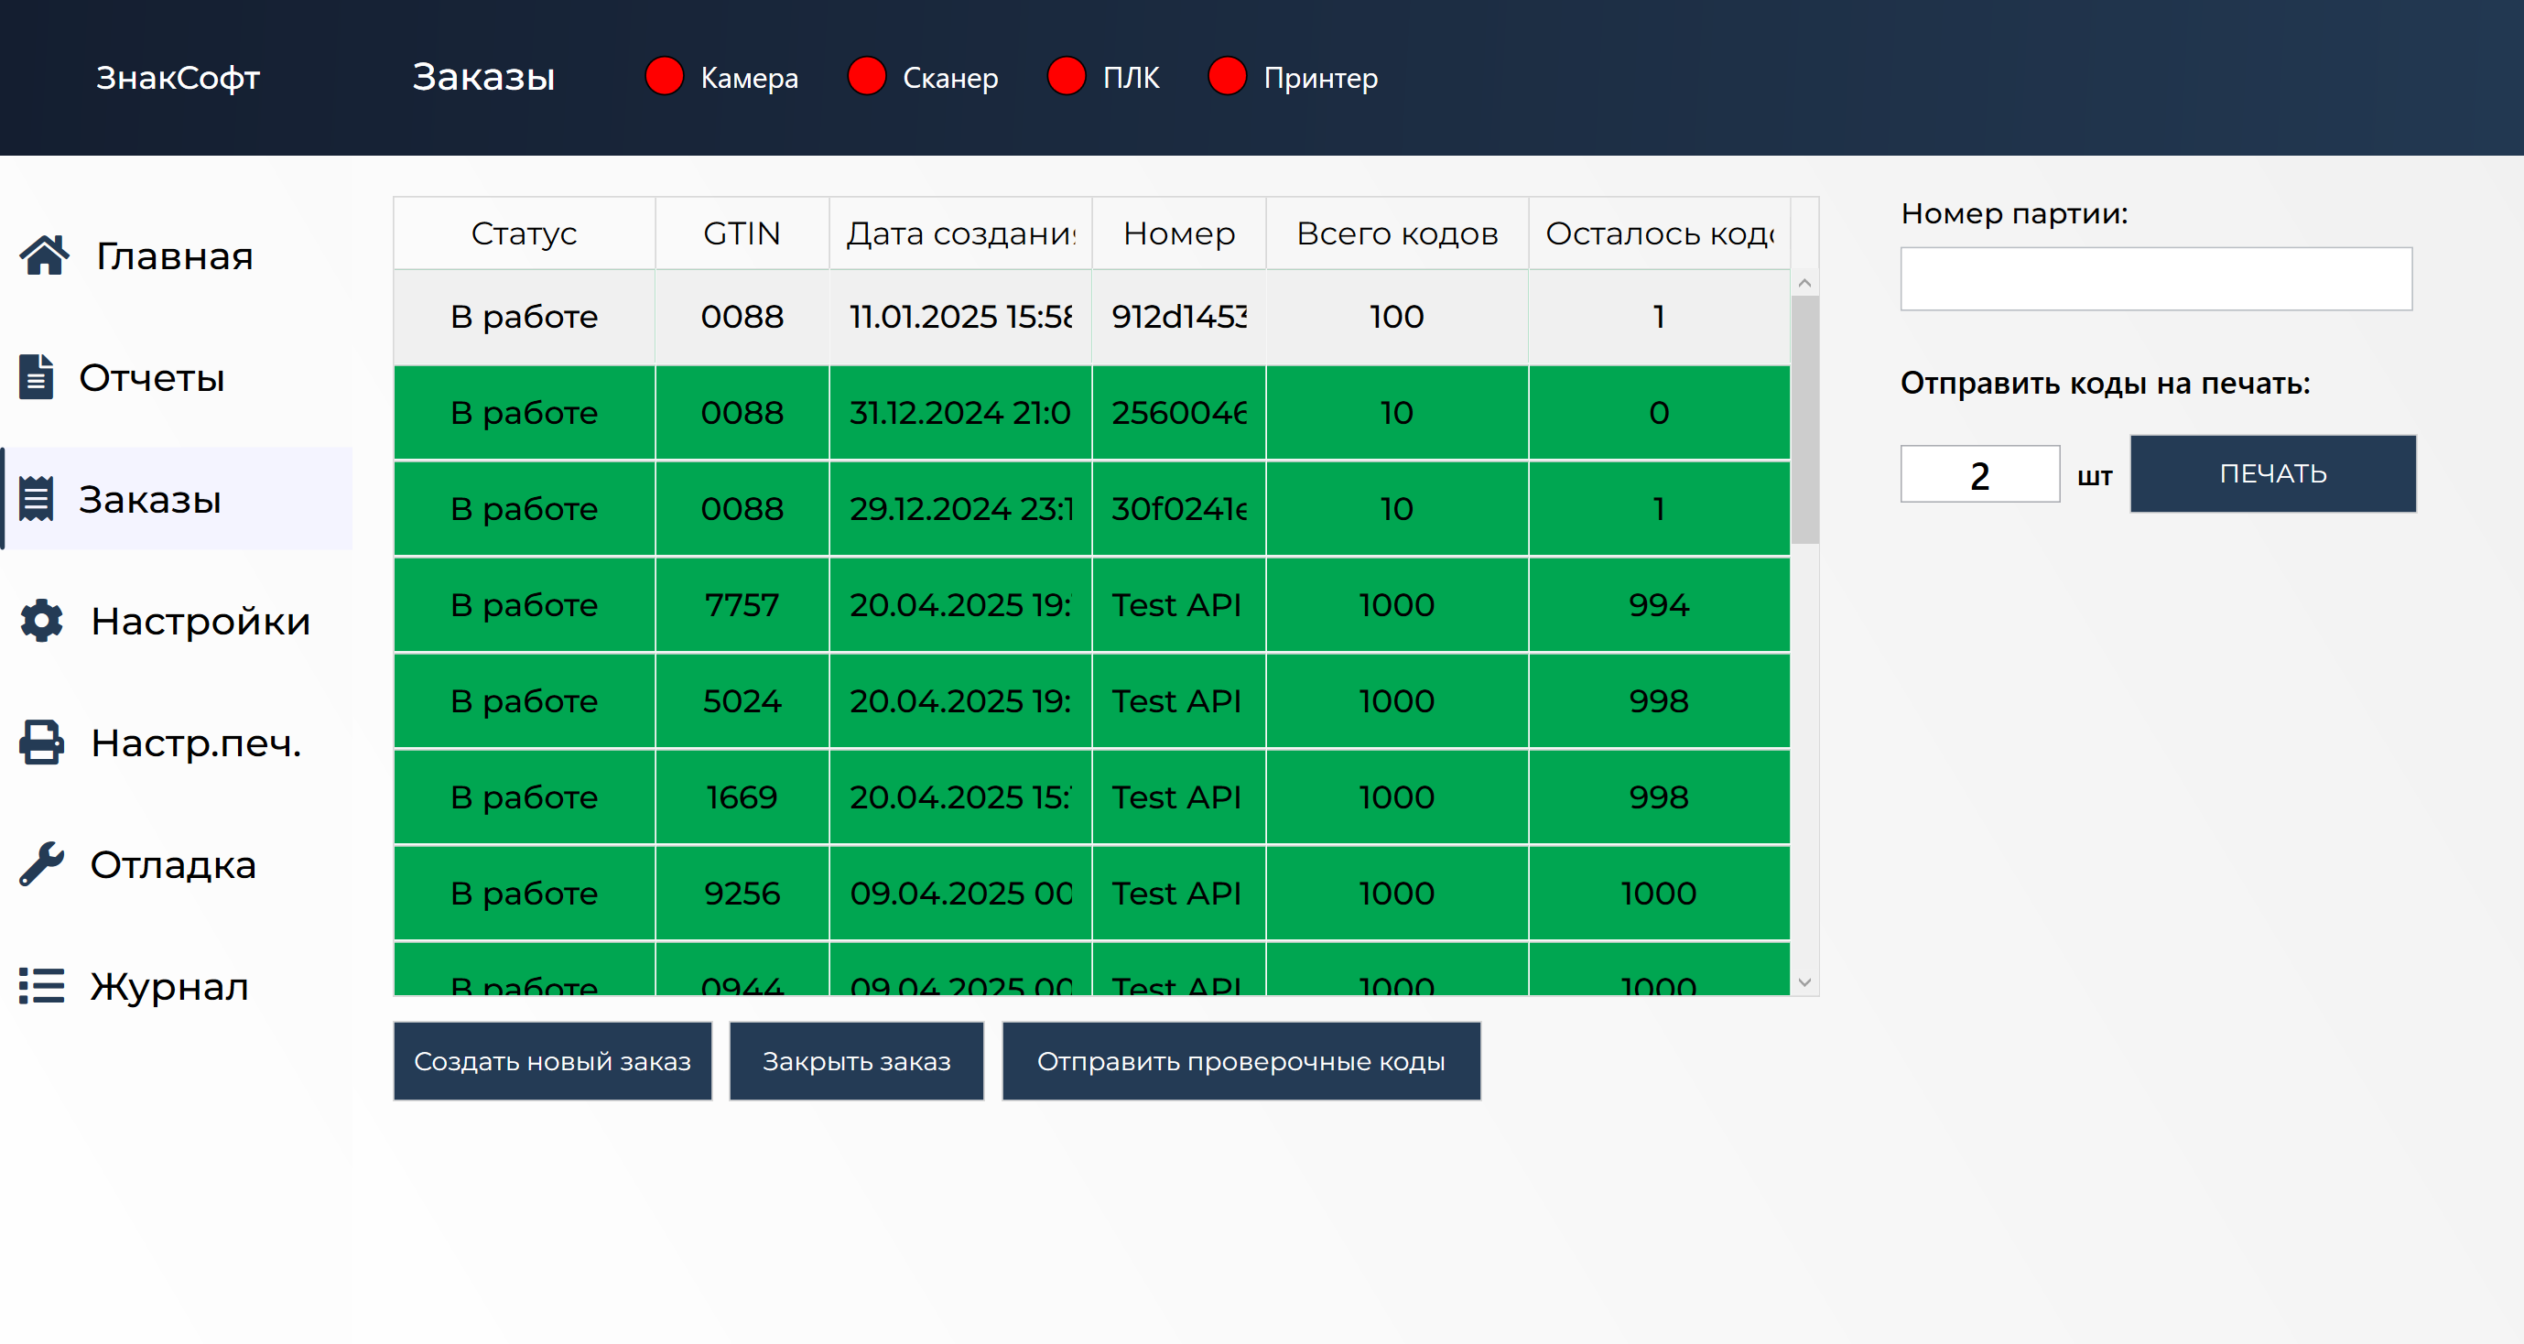Click Создать новый заказ button

(552, 1061)
